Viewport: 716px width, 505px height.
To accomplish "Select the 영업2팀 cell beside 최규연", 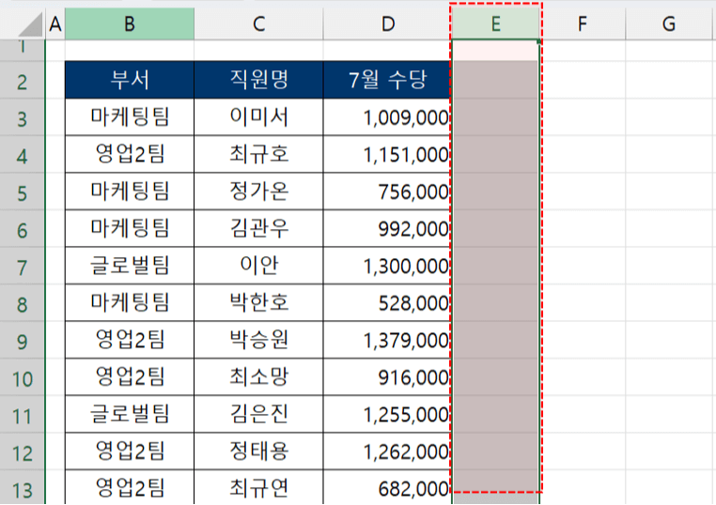I will click(130, 488).
